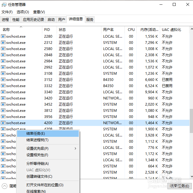Image resolution: width=193 pixels, height=193 pixels.
Task: Switch to the 服务 tab
Action: [90, 19]
